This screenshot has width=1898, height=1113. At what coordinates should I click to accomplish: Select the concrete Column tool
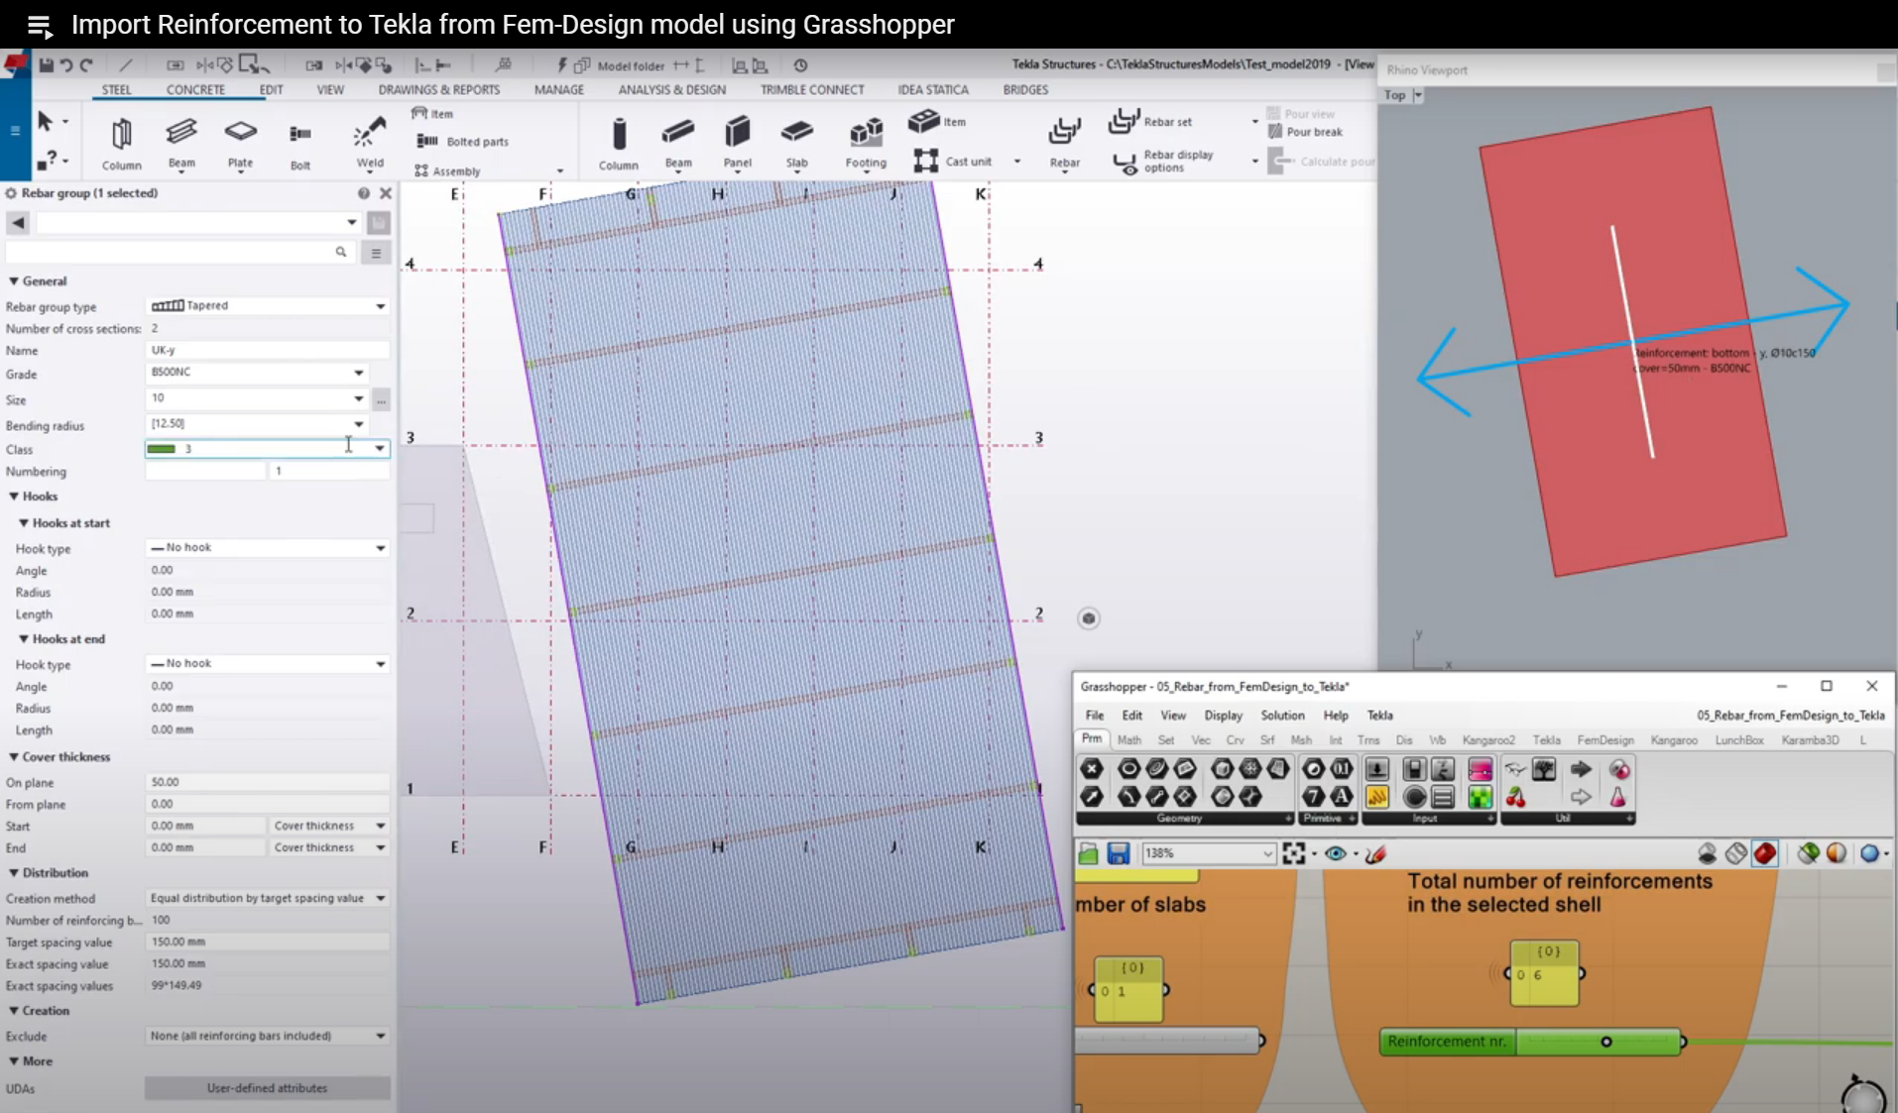pyautogui.click(x=619, y=144)
